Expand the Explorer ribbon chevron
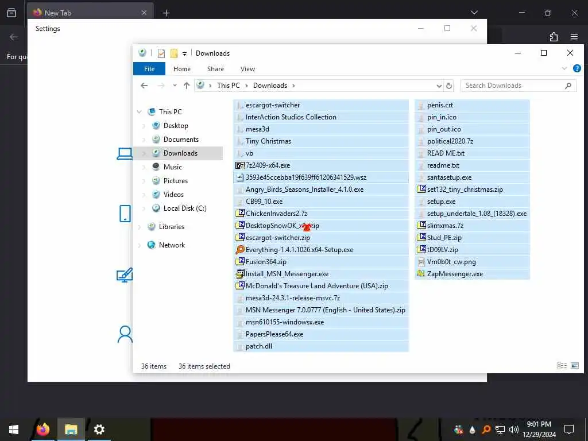Viewport: 588px width, 441px height. click(x=564, y=69)
